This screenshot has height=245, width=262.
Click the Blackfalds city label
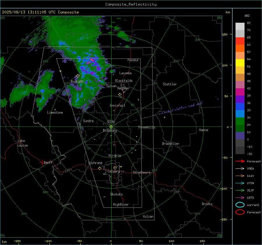pyautogui.click(x=124, y=81)
